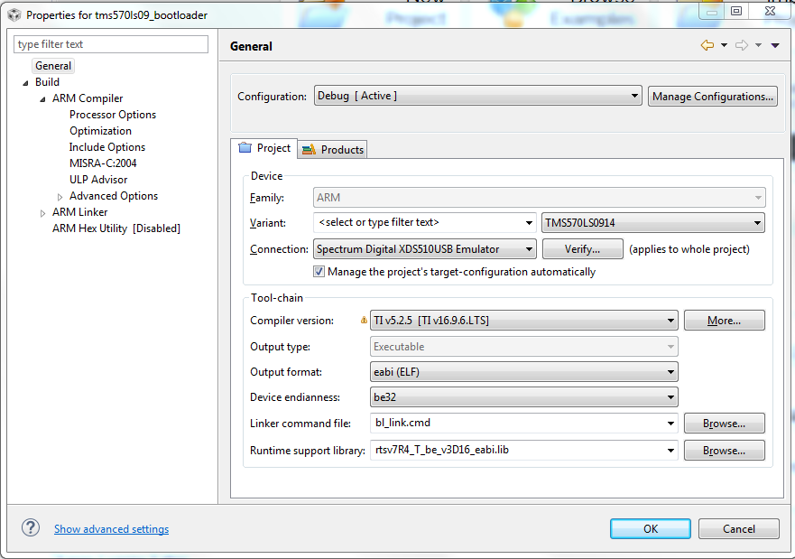This screenshot has height=559, width=795.
Task: Open the Compiler version dropdown
Action: pyautogui.click(x=523, y=320)
